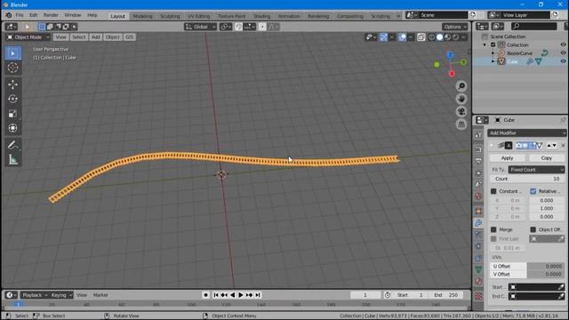Toggle the camera view icon

coord(461,111)
